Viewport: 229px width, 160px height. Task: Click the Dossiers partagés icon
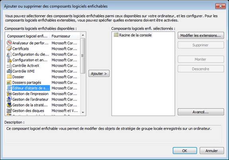click(9, 82)
